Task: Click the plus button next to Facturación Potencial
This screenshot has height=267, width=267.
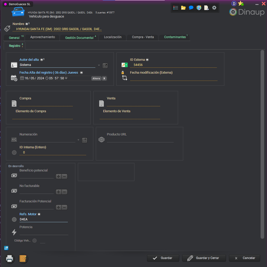Action: [x=59, y=207]
